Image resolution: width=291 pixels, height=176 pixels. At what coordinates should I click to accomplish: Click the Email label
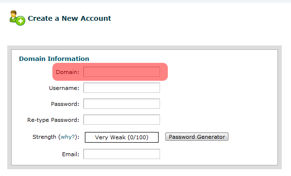coord(70,154)
